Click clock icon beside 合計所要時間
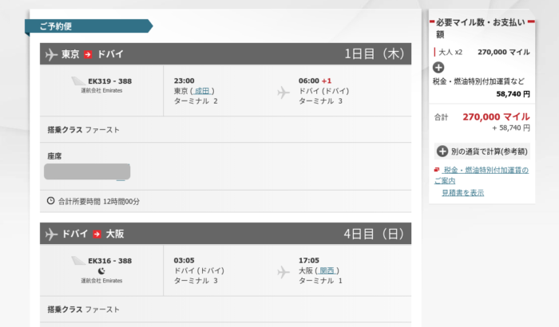The height and width of the screenshot is (327, 559). 51,200
